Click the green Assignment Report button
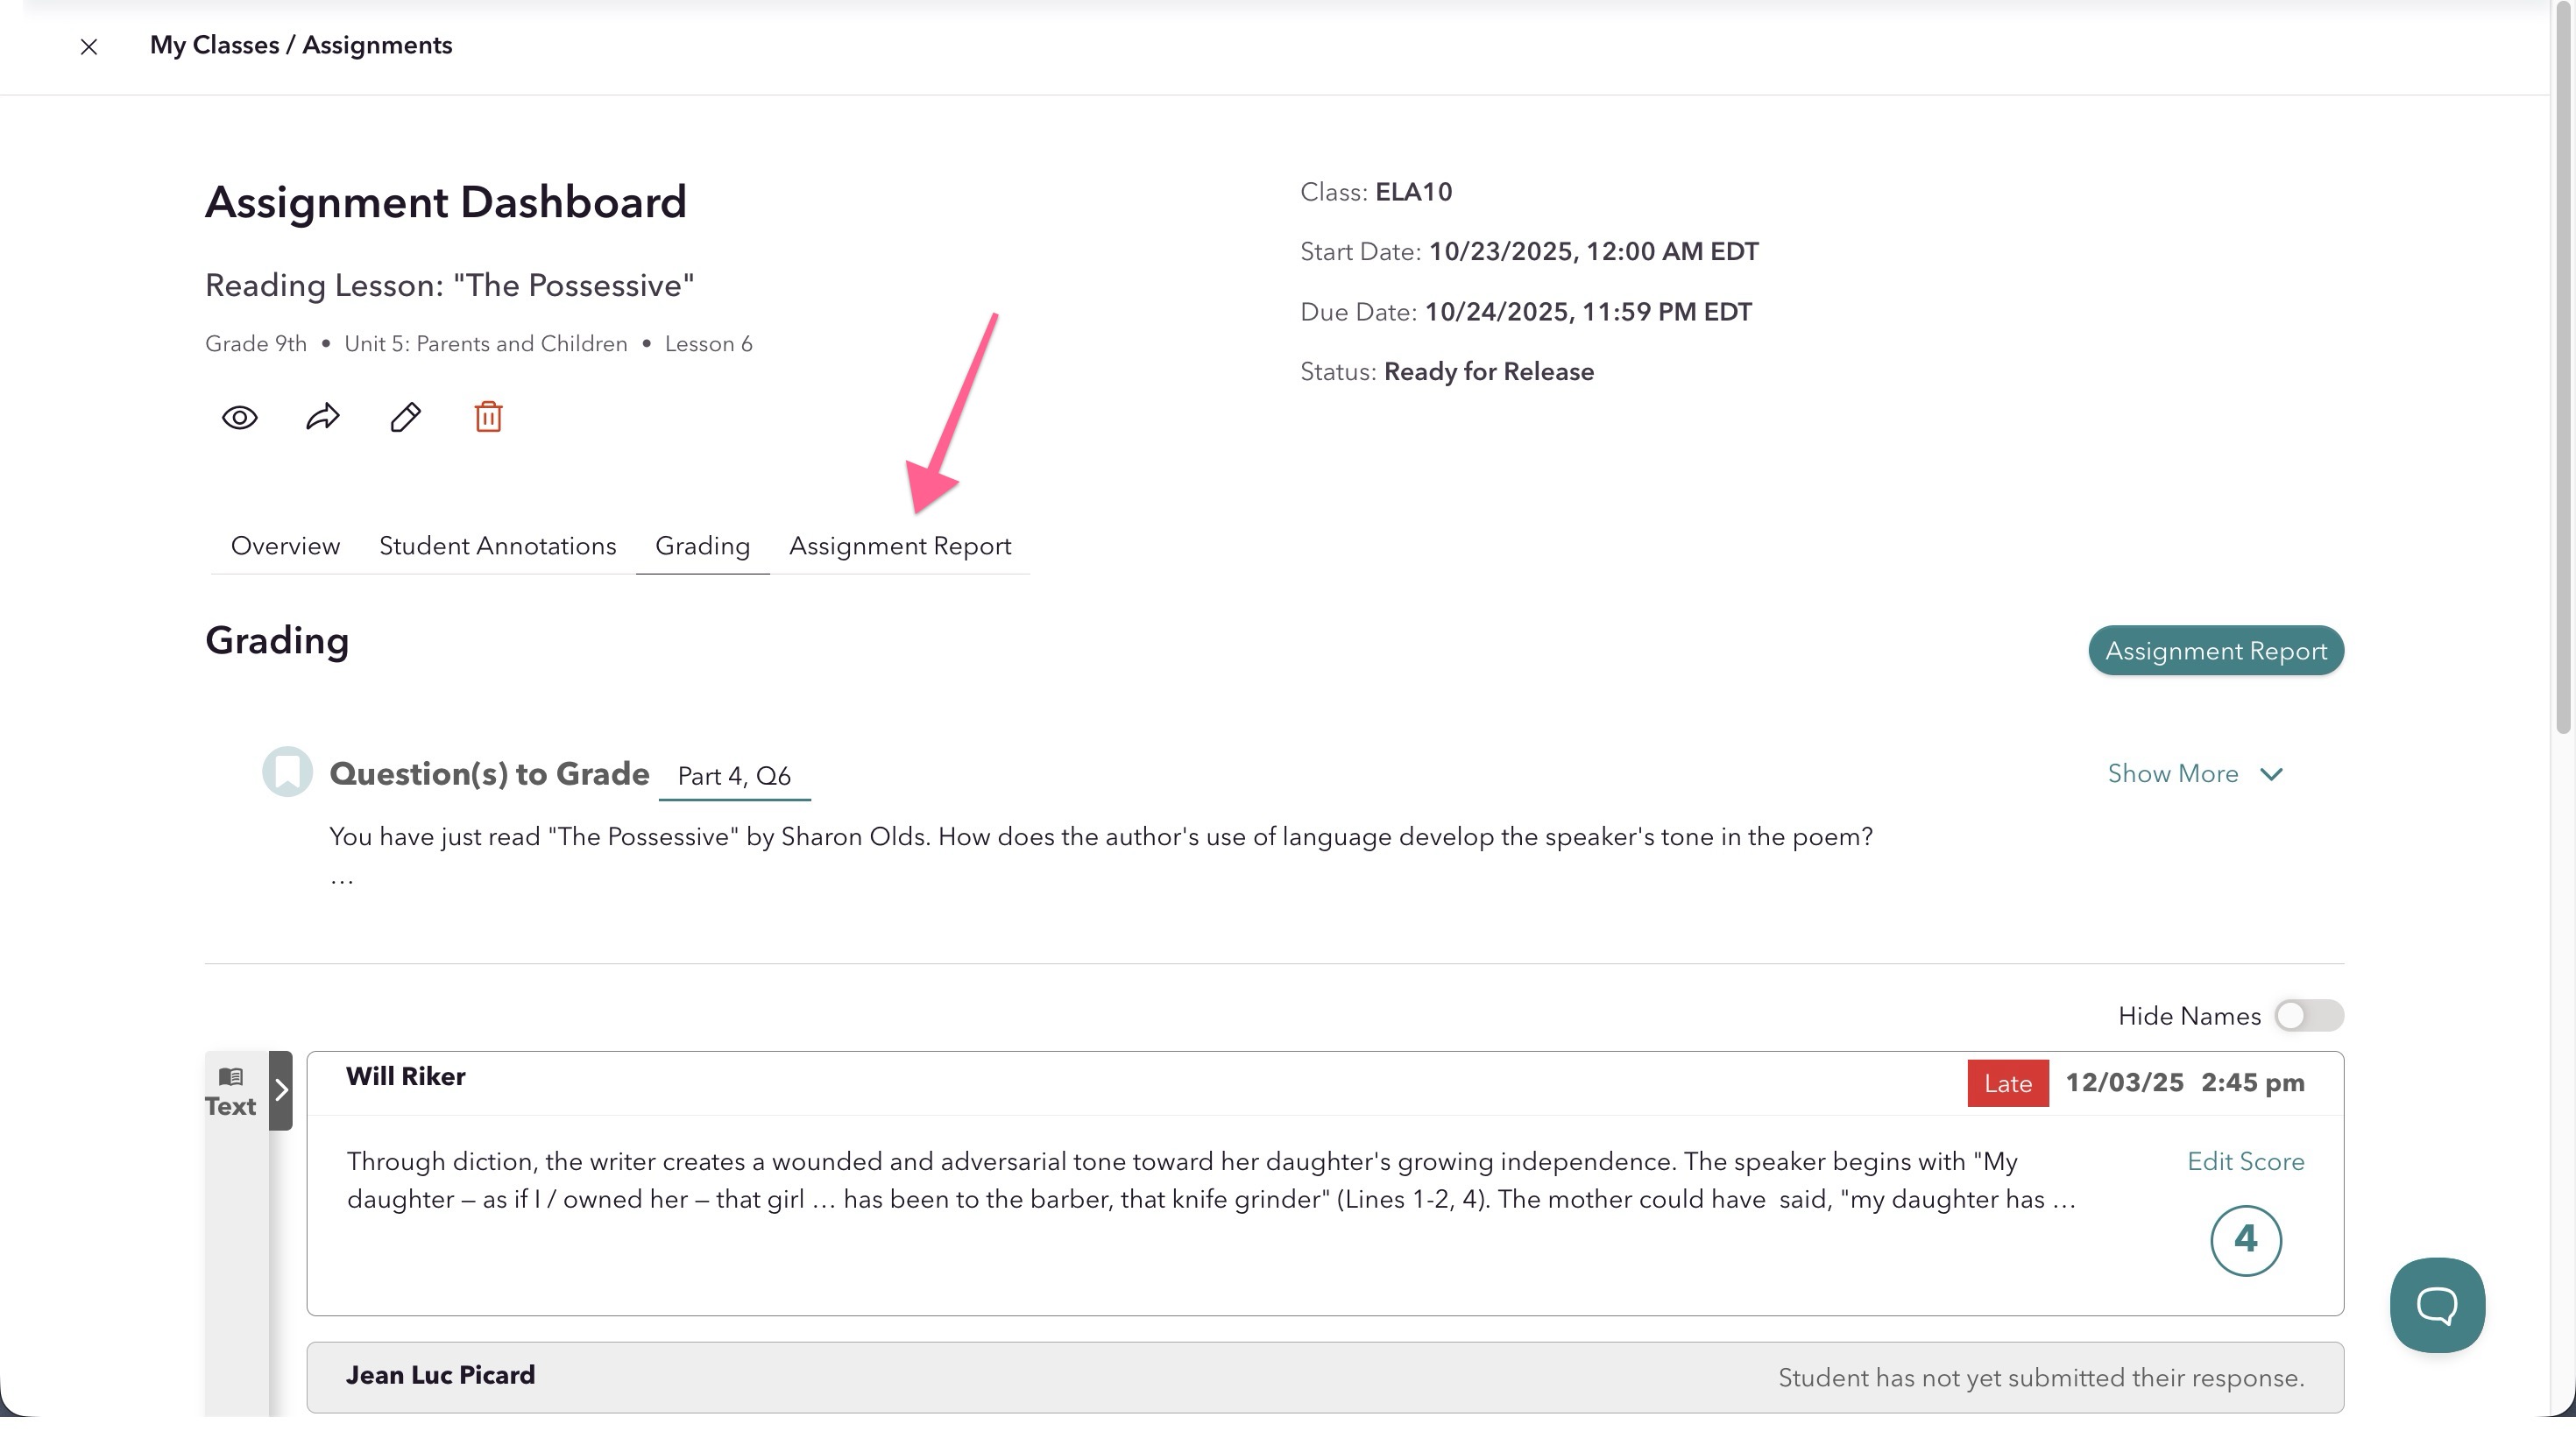This screenshot has height=1431, width=2576. 2215,651
